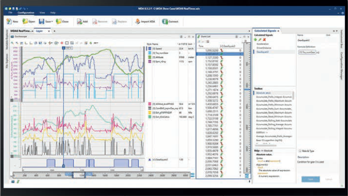Switch to the Layer tab

click(39, 31)
